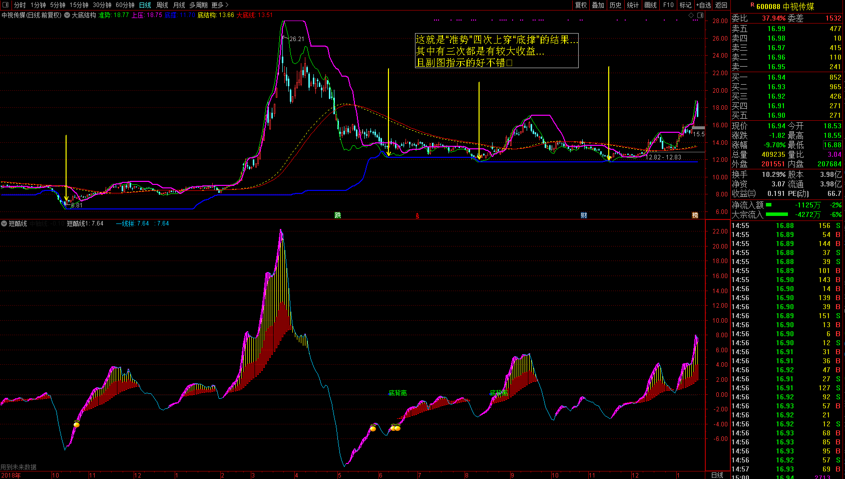Image resolution: width=845 pixels, height=479 pixels.
Task: Toggle 复权 price adjustment
Action: (581, 5)
